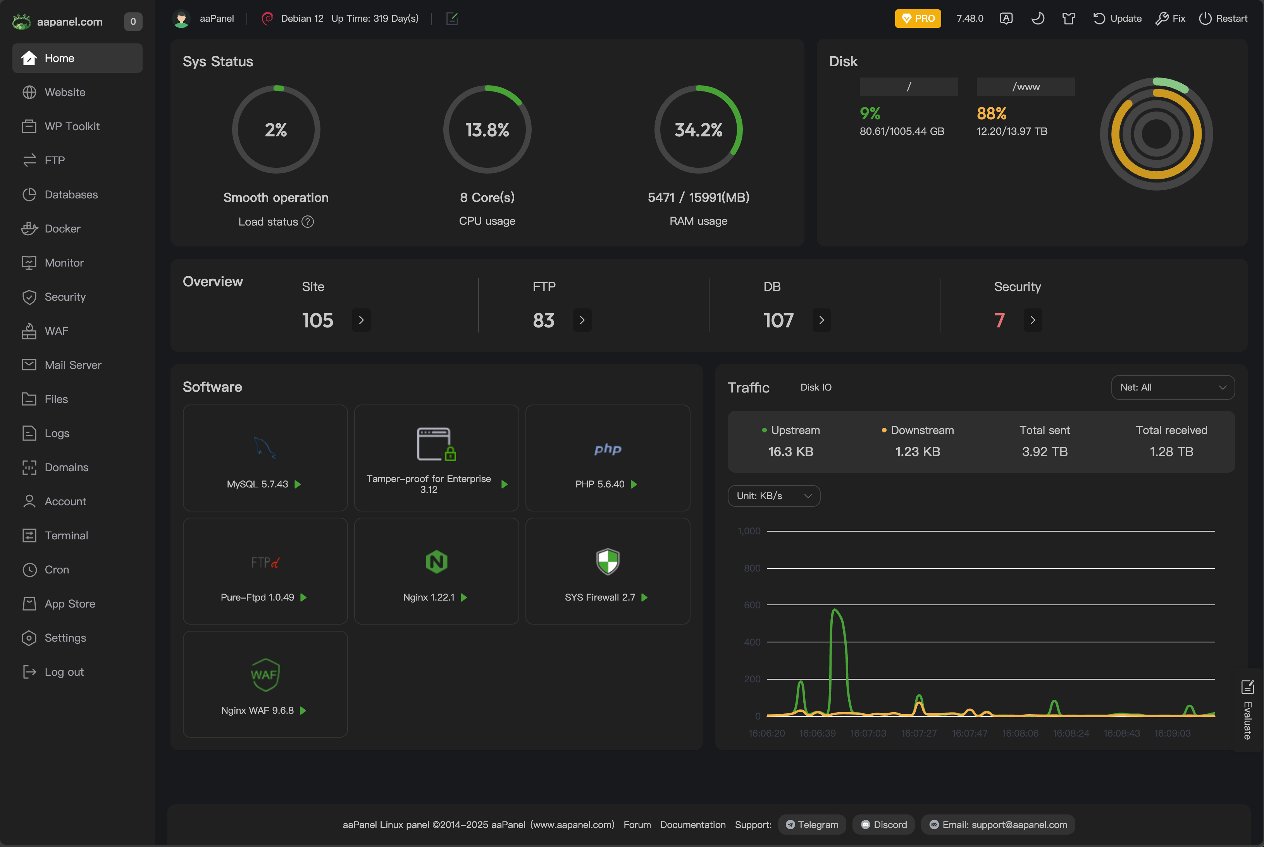1264x847 pixels.
Task: Click the Restart button in header
Action: [x=1223, y=18]
